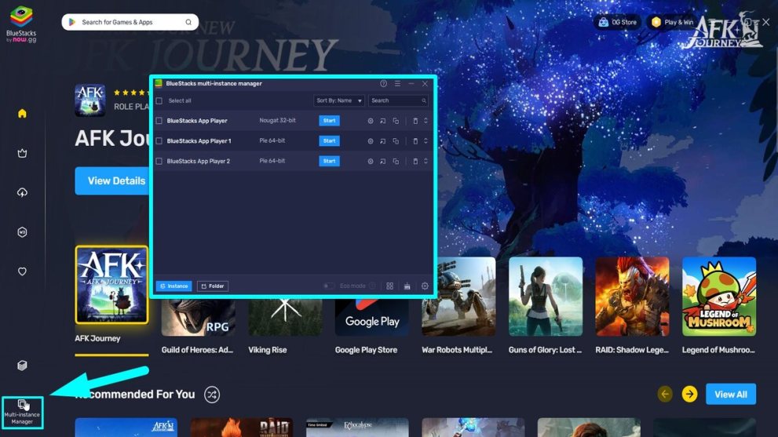This screenshot has width=778, height=437.
Task: Delete the BlueStacks App Player instance
Action: click(x=415, y=121)
